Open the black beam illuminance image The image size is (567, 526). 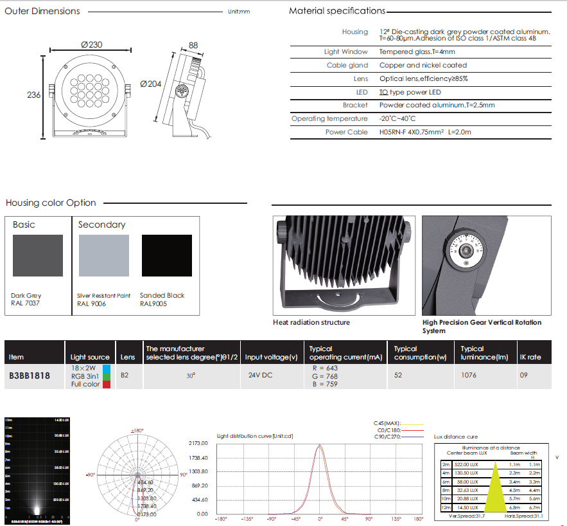coord(37,468)
